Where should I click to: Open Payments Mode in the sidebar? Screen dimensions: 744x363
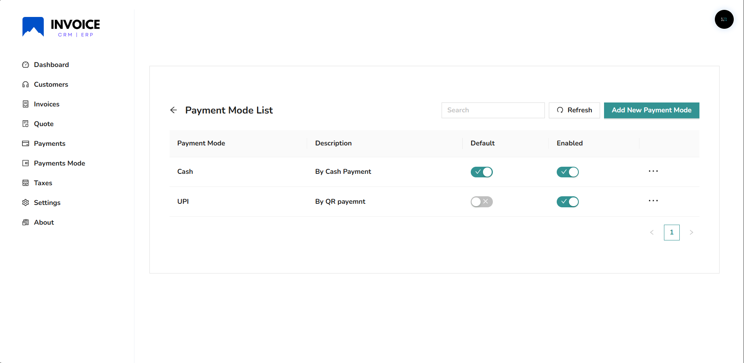[x=59, y=163]
